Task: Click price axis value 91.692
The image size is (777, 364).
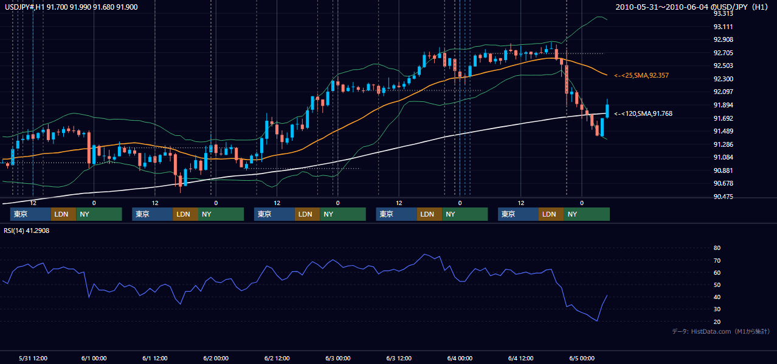Action: [x=723, y=118]
